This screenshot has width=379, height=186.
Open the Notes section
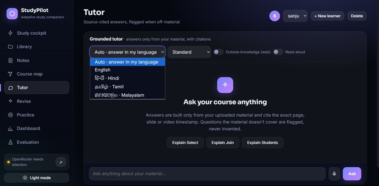[37, 60]
